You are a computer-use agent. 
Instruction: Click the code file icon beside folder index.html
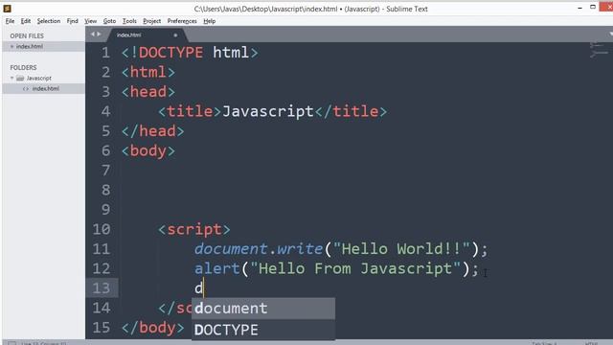tap(26, 89)
